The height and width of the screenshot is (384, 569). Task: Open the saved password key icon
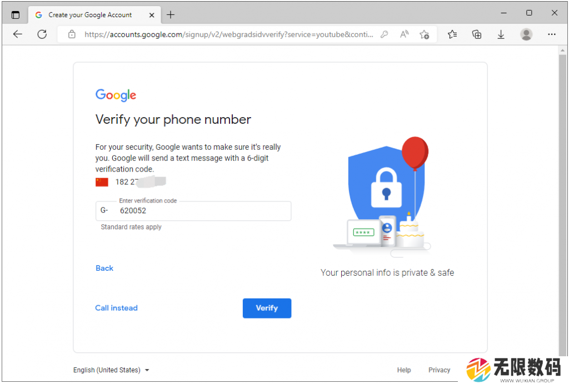point(385,34)
